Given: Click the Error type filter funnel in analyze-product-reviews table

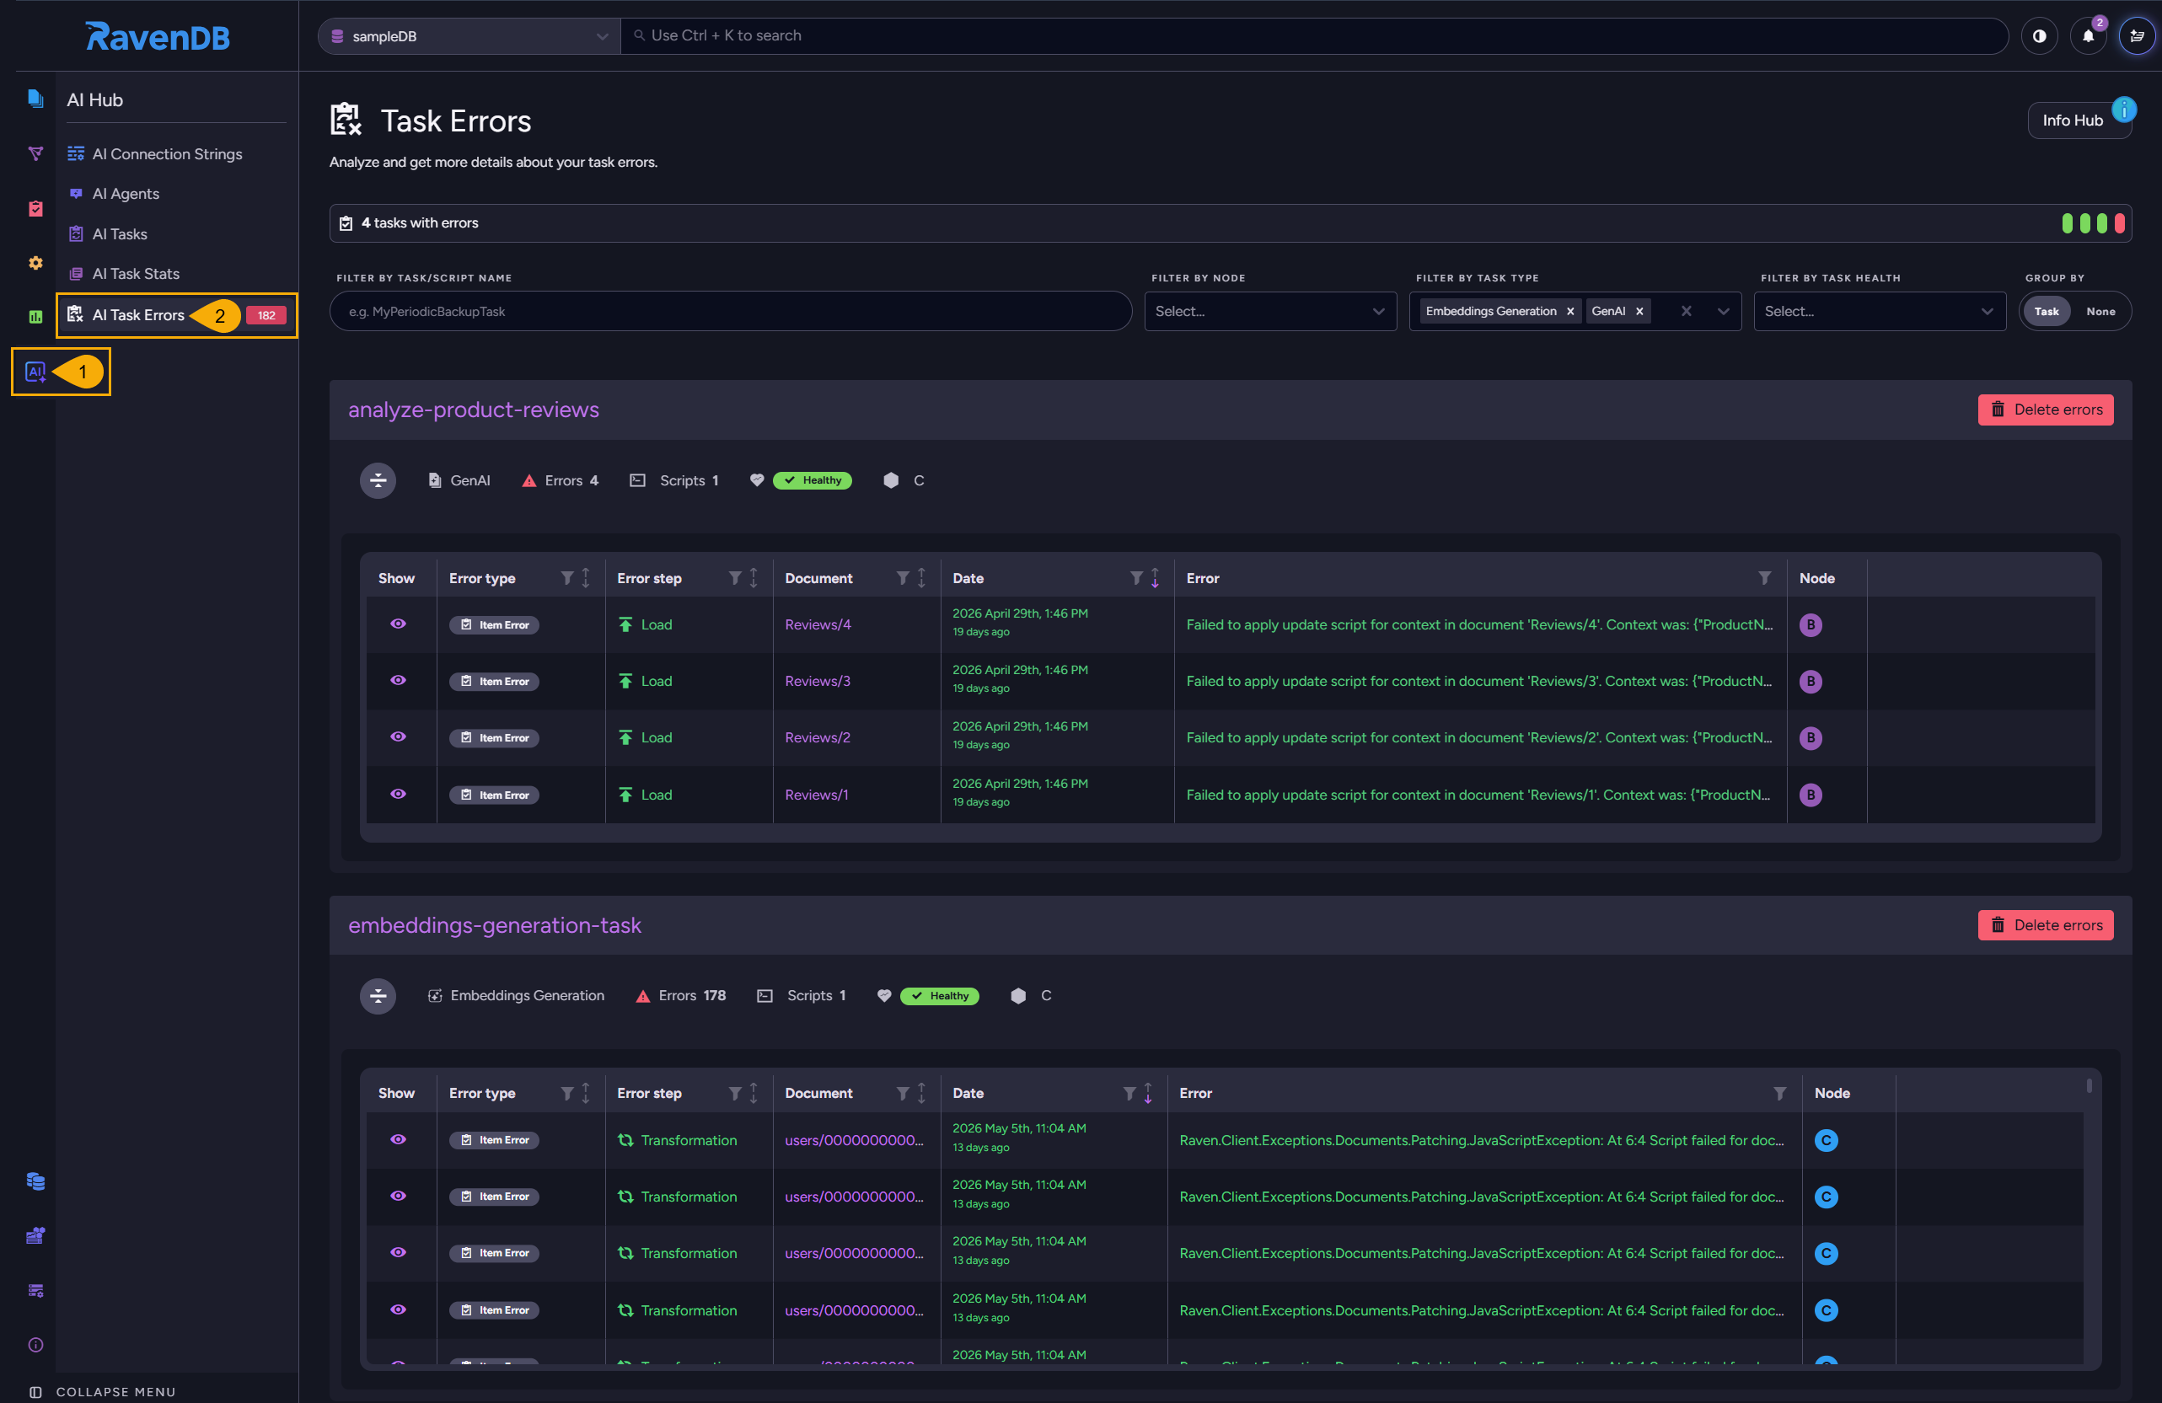Looking at the screenshot, I should point(567,577).
